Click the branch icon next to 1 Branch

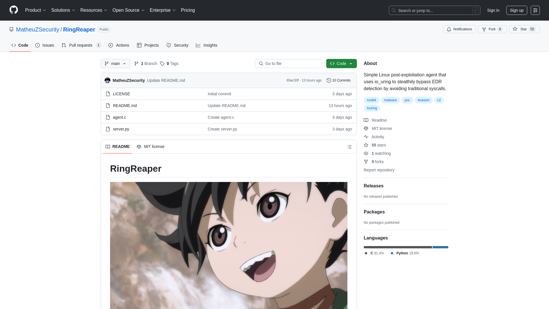pyautogui.click(x=136, y=64)
